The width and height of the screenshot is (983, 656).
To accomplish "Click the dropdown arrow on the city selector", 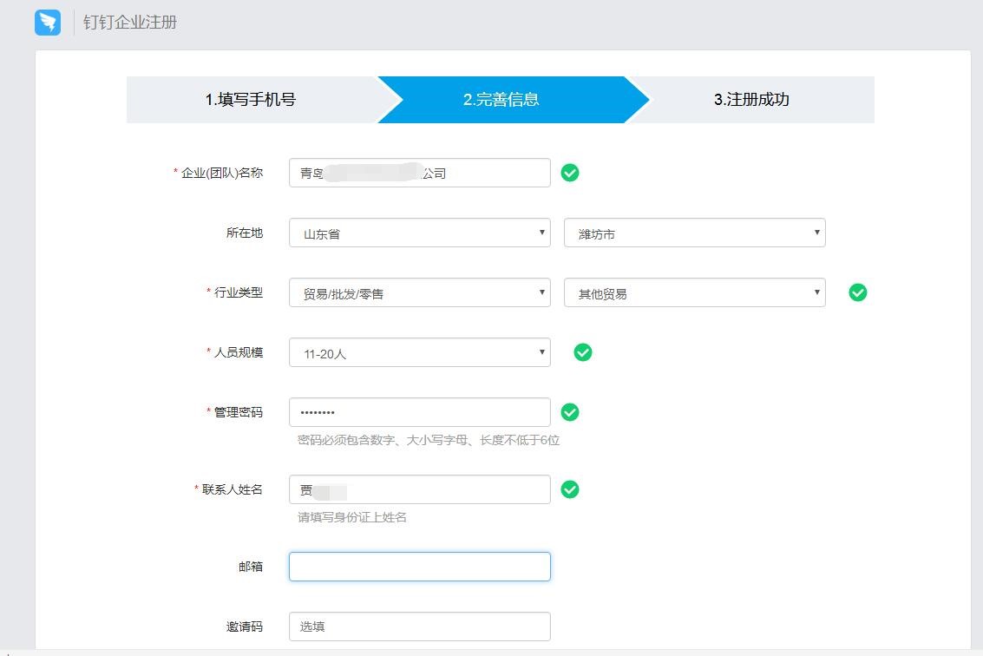I will [816, 233].
